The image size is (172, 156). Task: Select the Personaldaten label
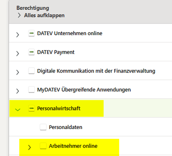(x=66, y=127)
